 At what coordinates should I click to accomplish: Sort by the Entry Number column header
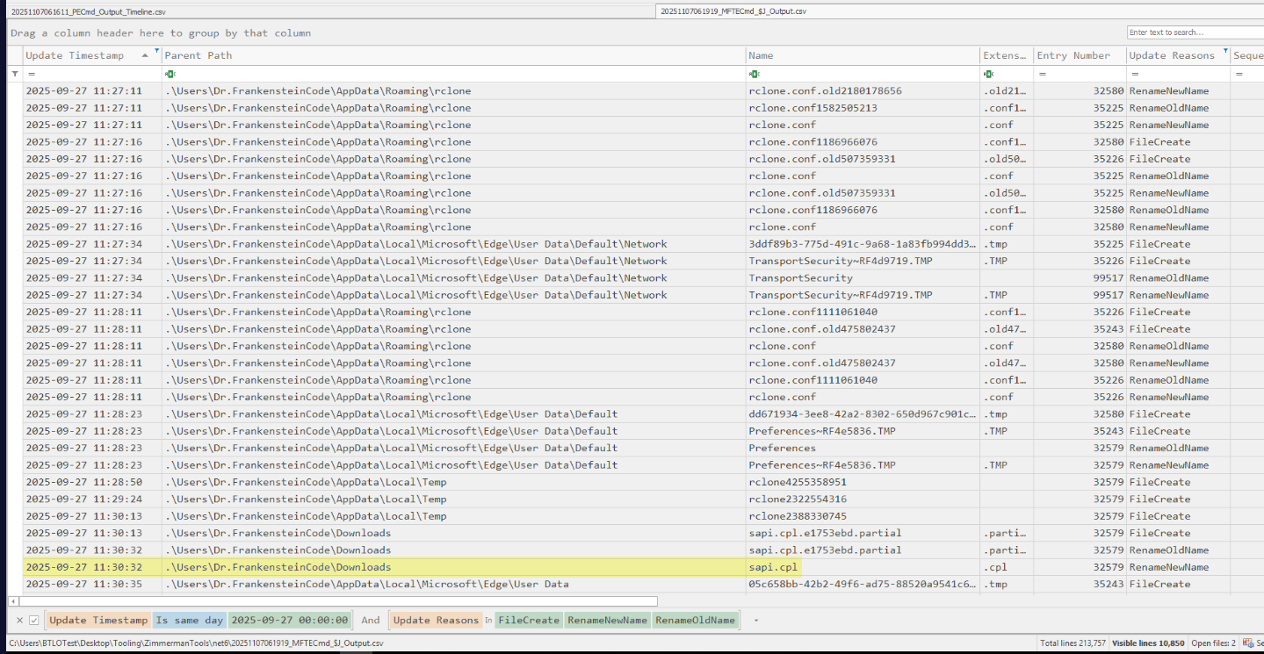click(1080, 55)
